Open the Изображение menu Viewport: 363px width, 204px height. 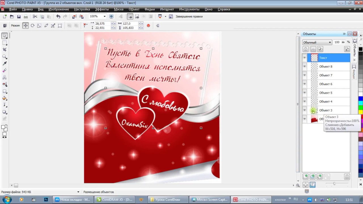tap(59, 9)
